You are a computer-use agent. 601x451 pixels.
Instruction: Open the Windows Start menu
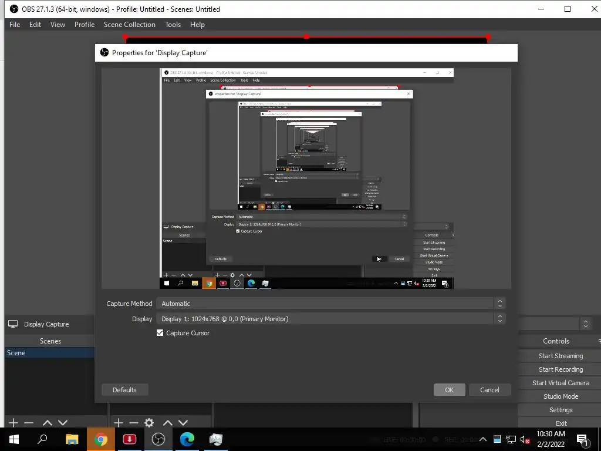click(x=14, y=439)
